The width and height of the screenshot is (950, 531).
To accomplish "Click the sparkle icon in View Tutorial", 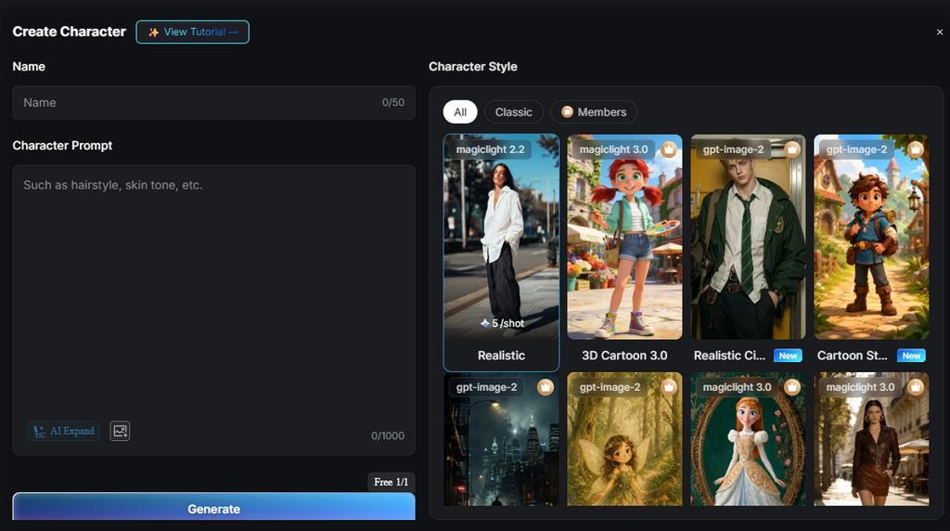I will (x=154, y=32).
